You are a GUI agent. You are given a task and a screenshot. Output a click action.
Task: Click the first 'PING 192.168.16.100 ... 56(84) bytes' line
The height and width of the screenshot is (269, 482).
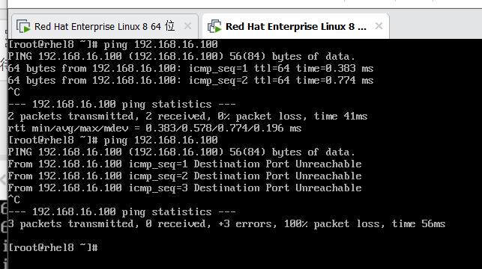[x=181, y=56]
